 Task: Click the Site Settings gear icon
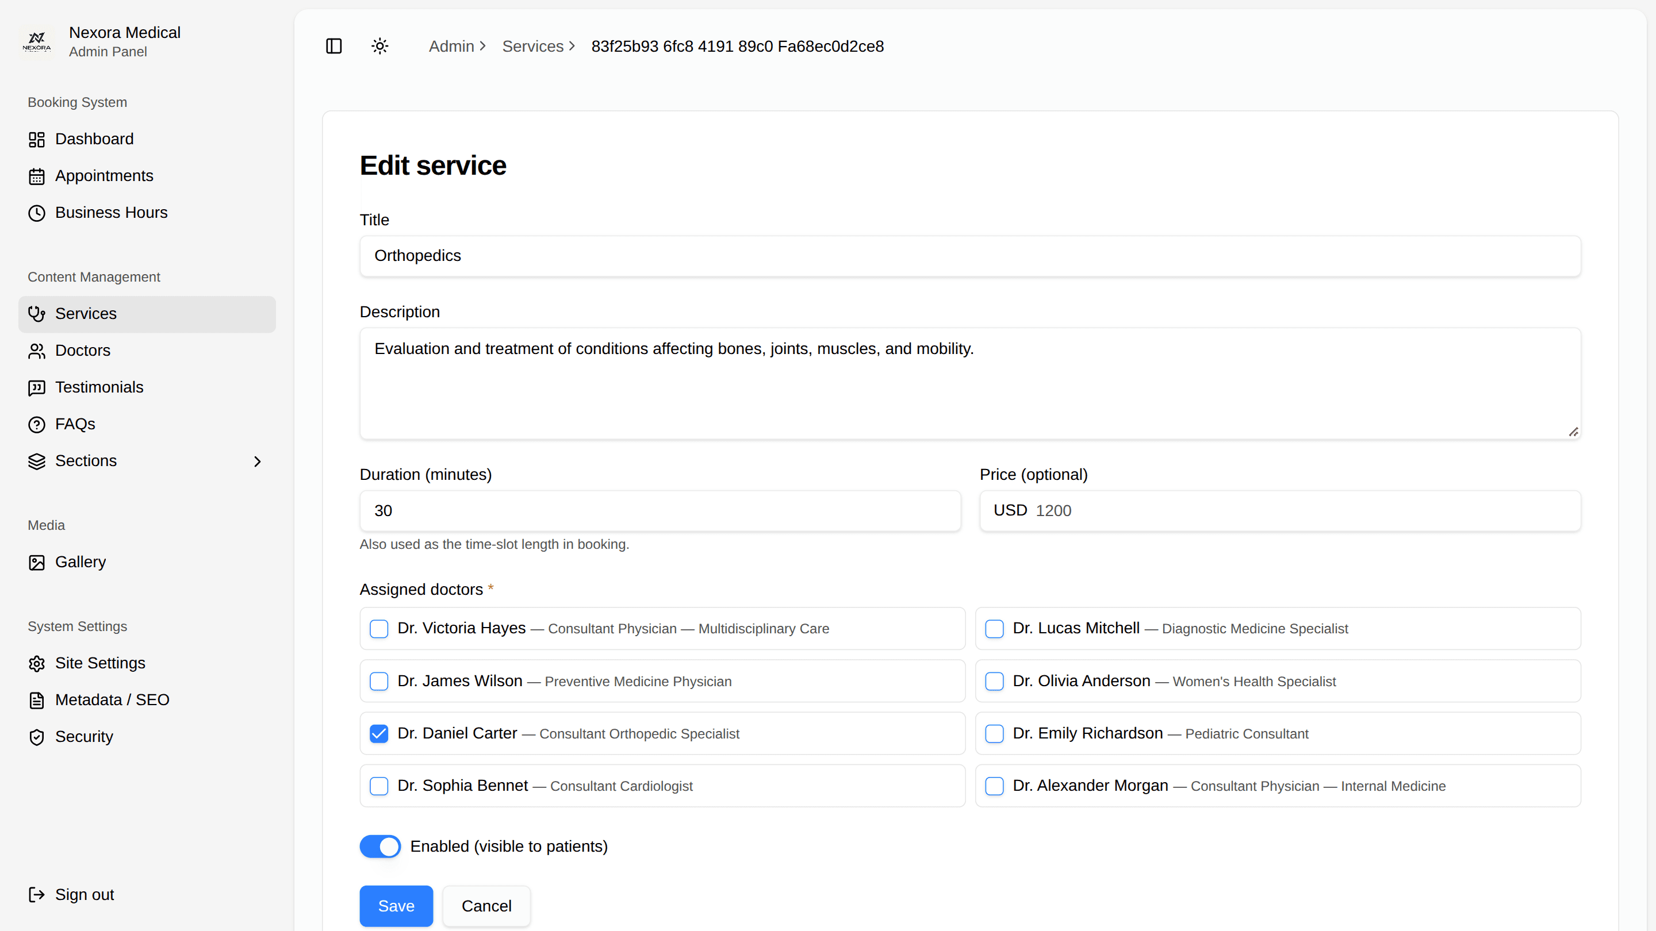coord(37,664)
